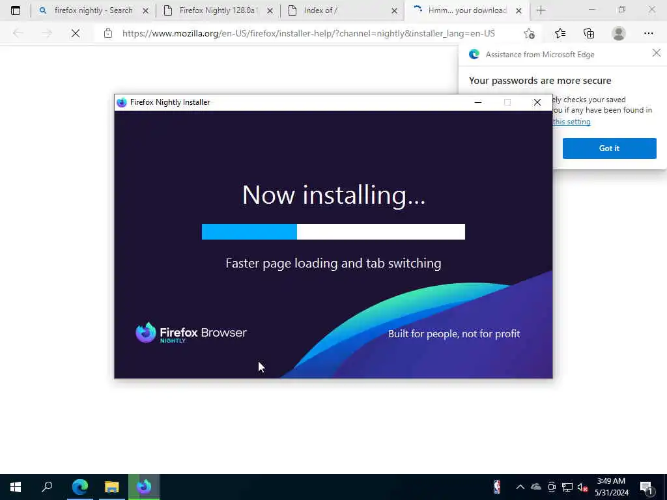This screenshot has width=667, height=500.
Task: Select the Hmm... your download tab
Action: (467, 10)
